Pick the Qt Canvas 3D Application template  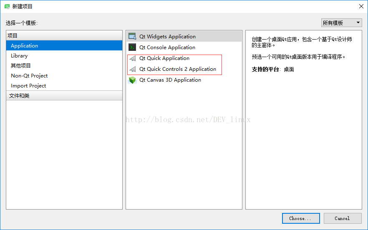(x=184, y=80)
